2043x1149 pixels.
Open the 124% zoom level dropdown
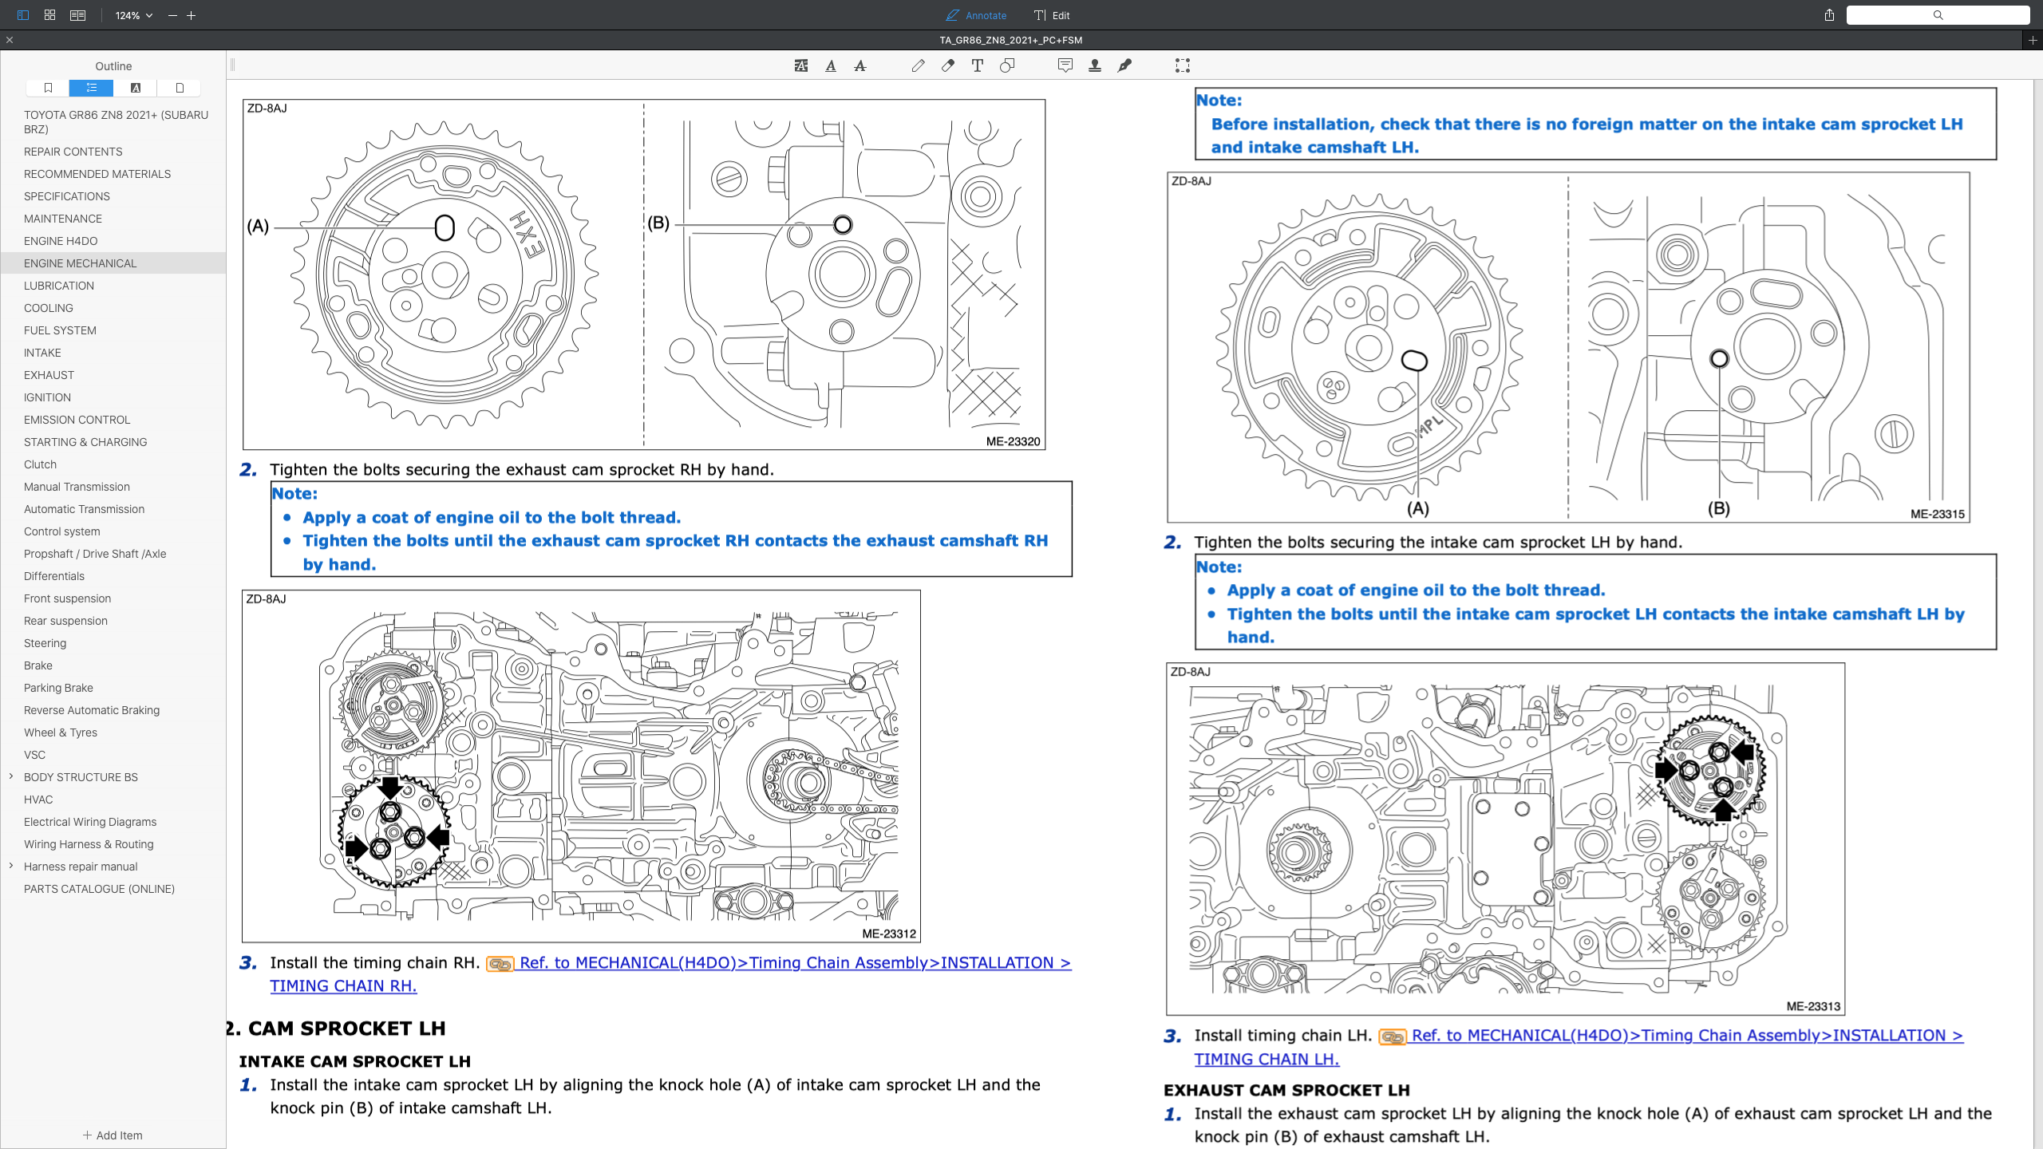click(133, 15)
